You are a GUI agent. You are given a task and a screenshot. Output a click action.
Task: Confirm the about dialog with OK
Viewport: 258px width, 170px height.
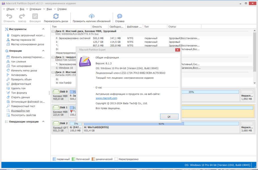tap(169, 116)
